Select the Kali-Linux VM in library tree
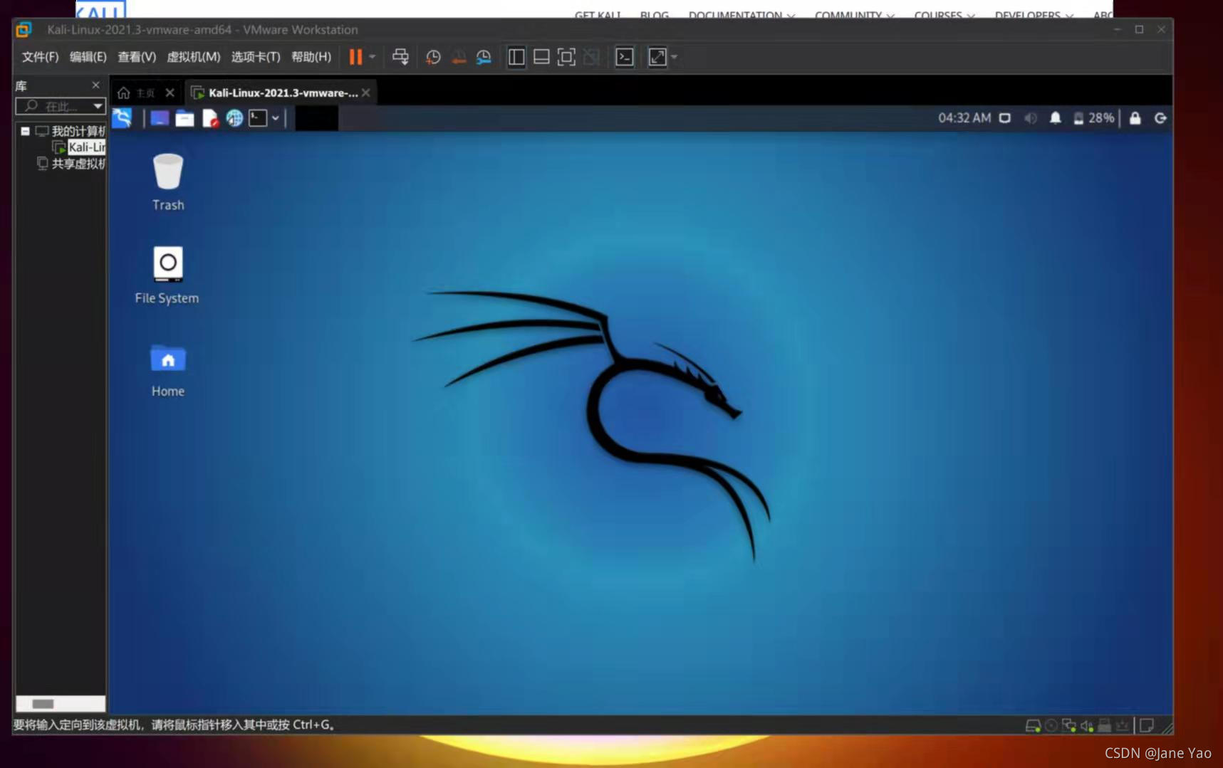The image size is (1223, 768). point(86,147)
